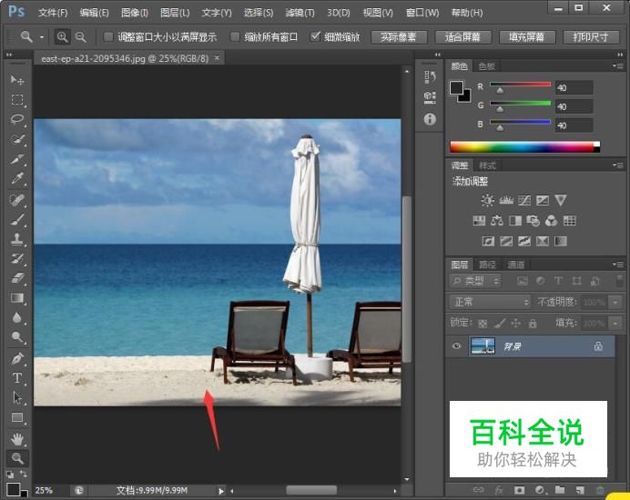Select the Brush tool
This screenshot has width=630, height=500.
pos(17,219)
